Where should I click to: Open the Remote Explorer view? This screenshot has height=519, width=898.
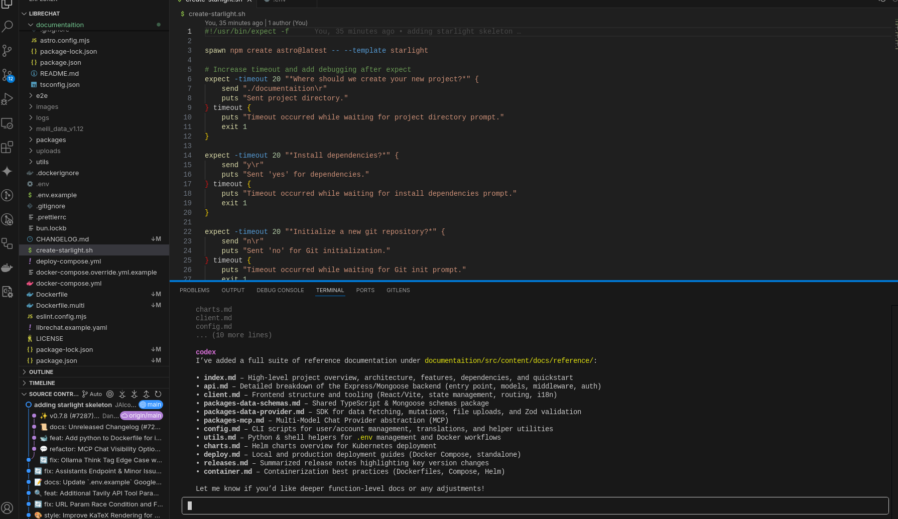(7, 123)
